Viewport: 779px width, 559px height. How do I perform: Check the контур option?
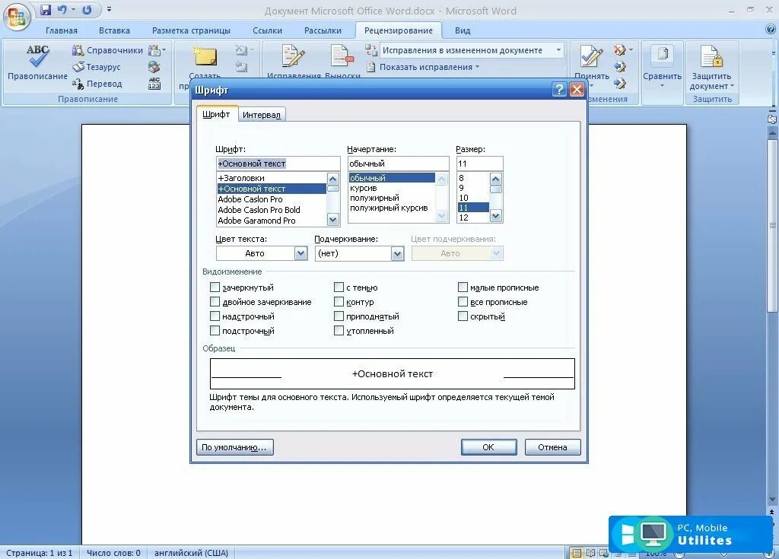(339, 302)
